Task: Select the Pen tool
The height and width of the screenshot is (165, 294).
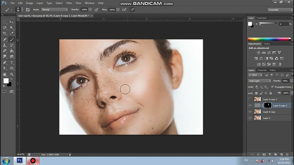Action: [5, 62]
